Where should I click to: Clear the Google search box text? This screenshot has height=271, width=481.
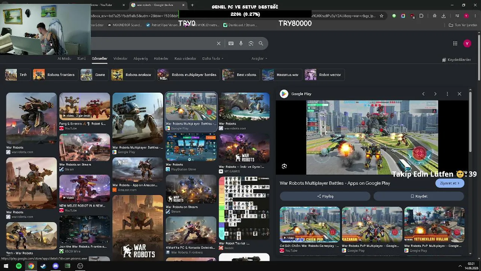(219, 43)
